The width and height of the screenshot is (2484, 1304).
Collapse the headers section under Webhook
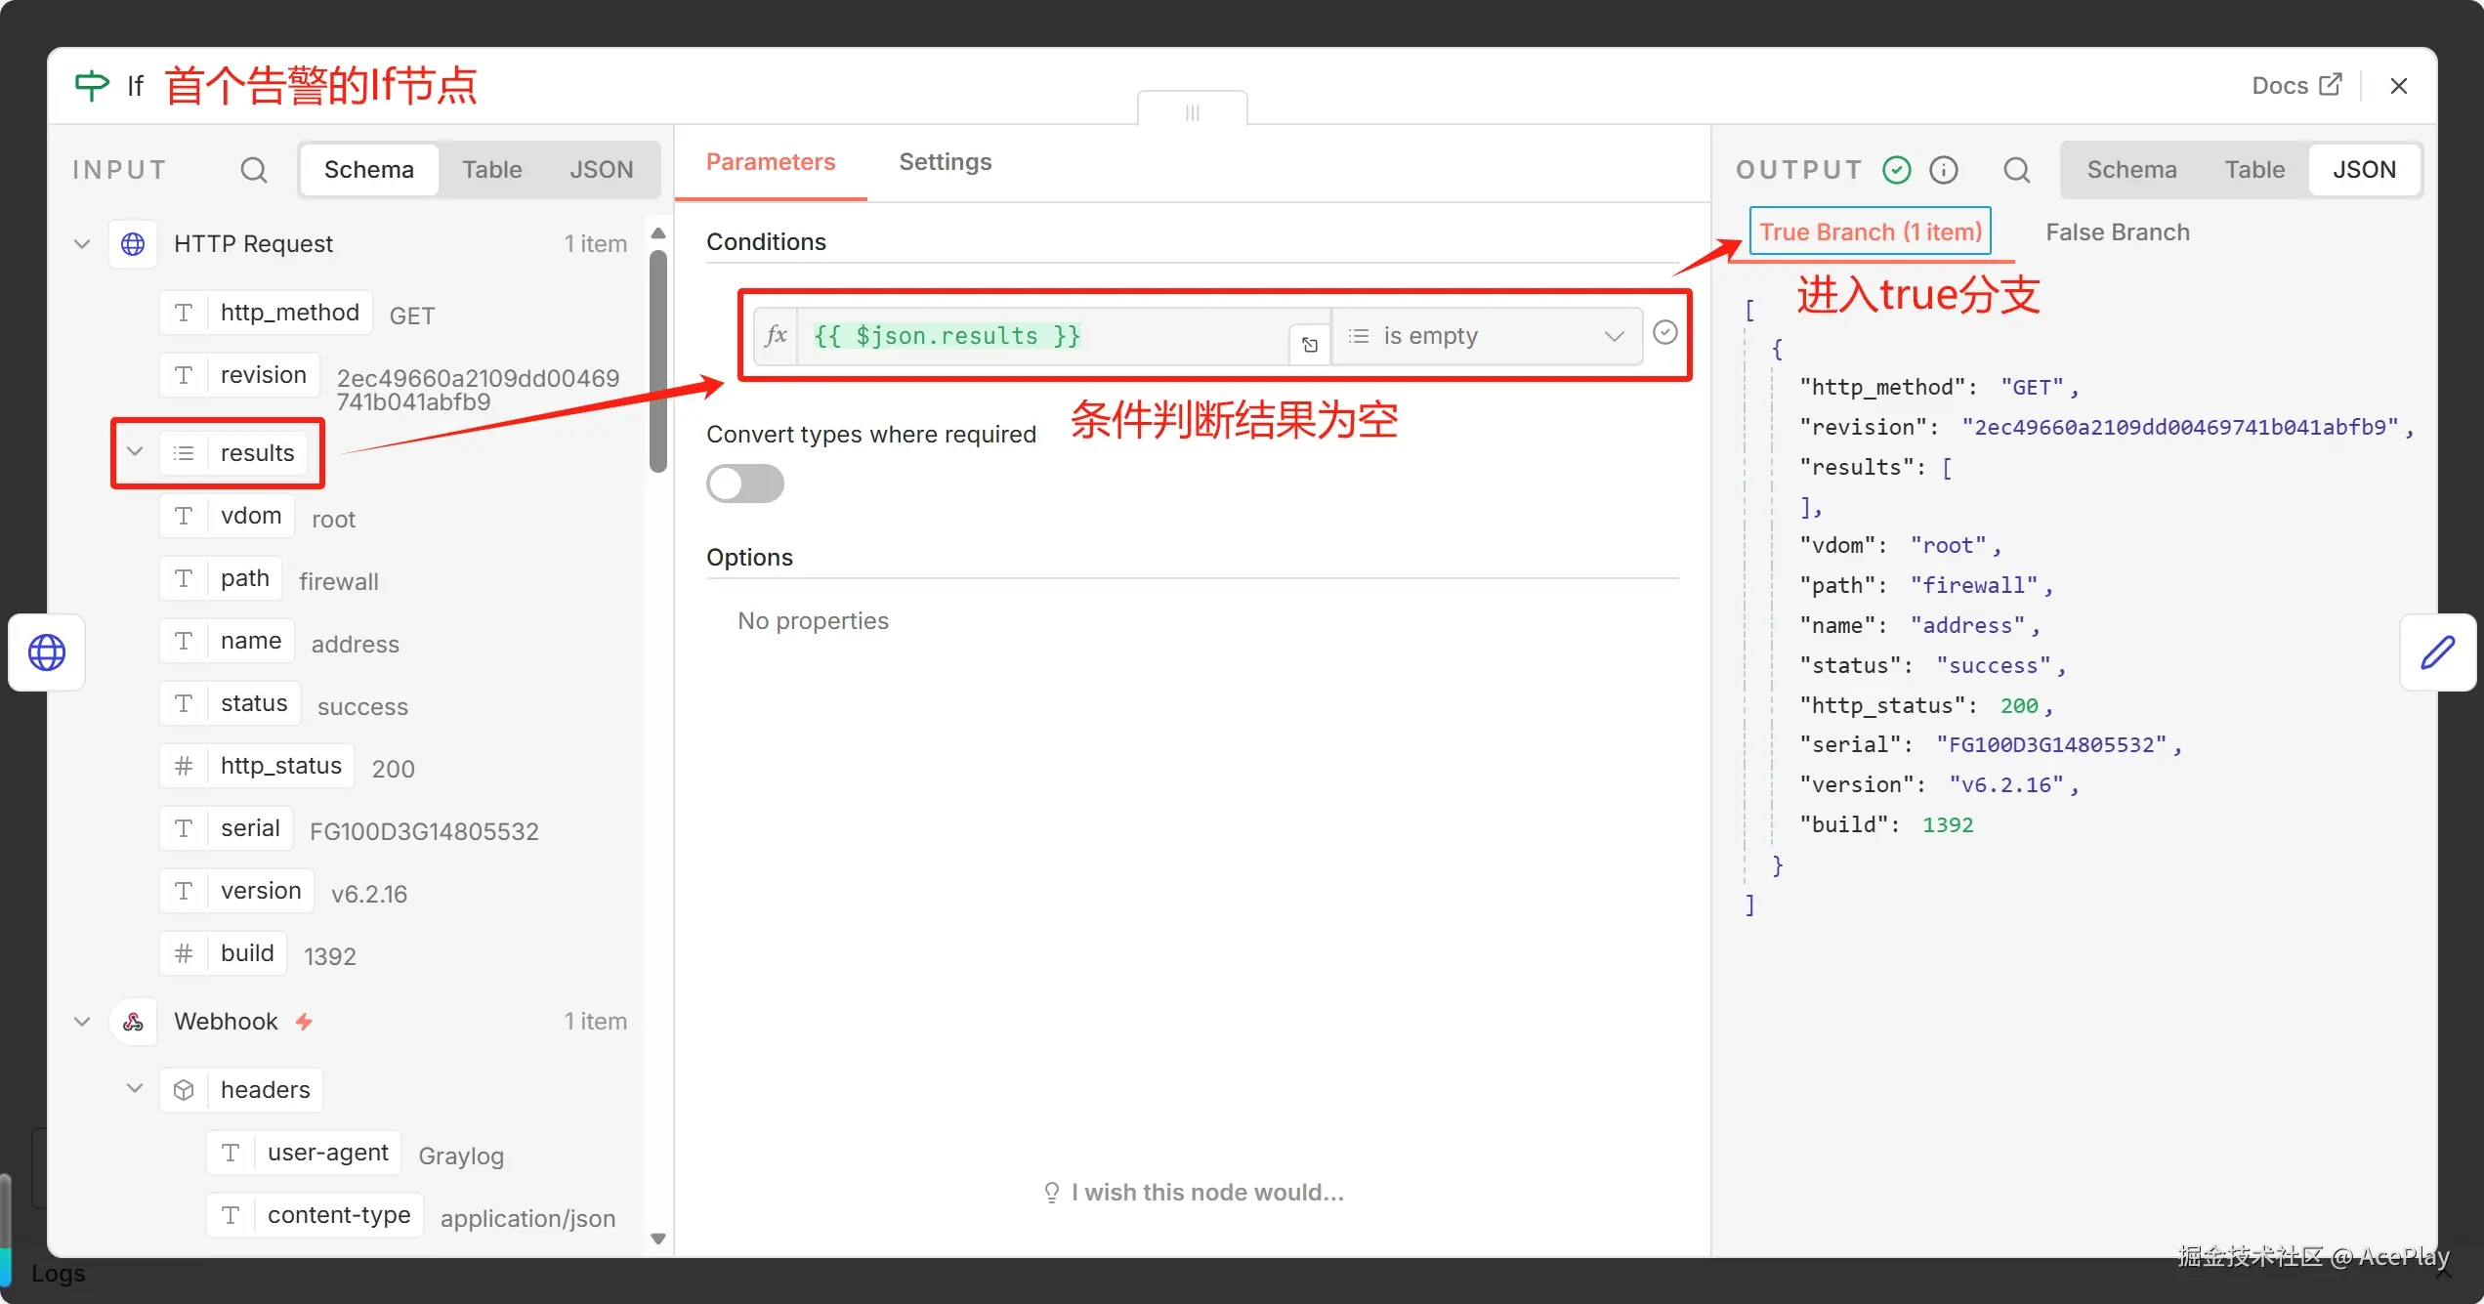(x=135, y=1088)
